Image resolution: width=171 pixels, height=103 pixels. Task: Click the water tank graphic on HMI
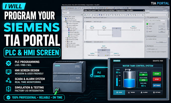point(129,78)
